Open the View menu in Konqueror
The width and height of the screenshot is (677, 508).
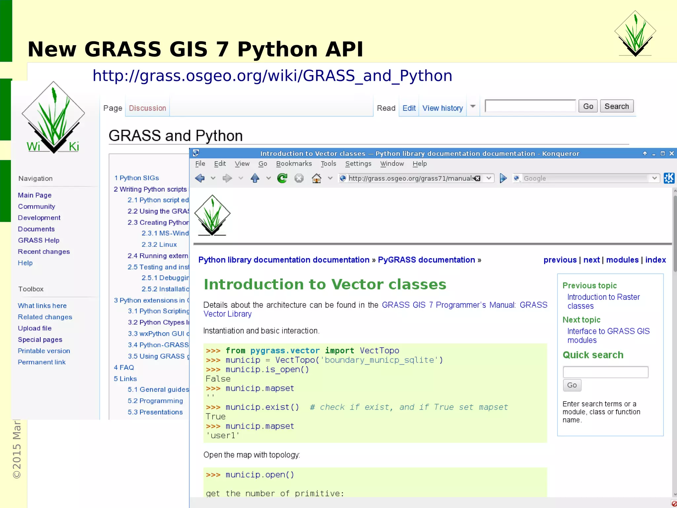click(x=242, y=164)
